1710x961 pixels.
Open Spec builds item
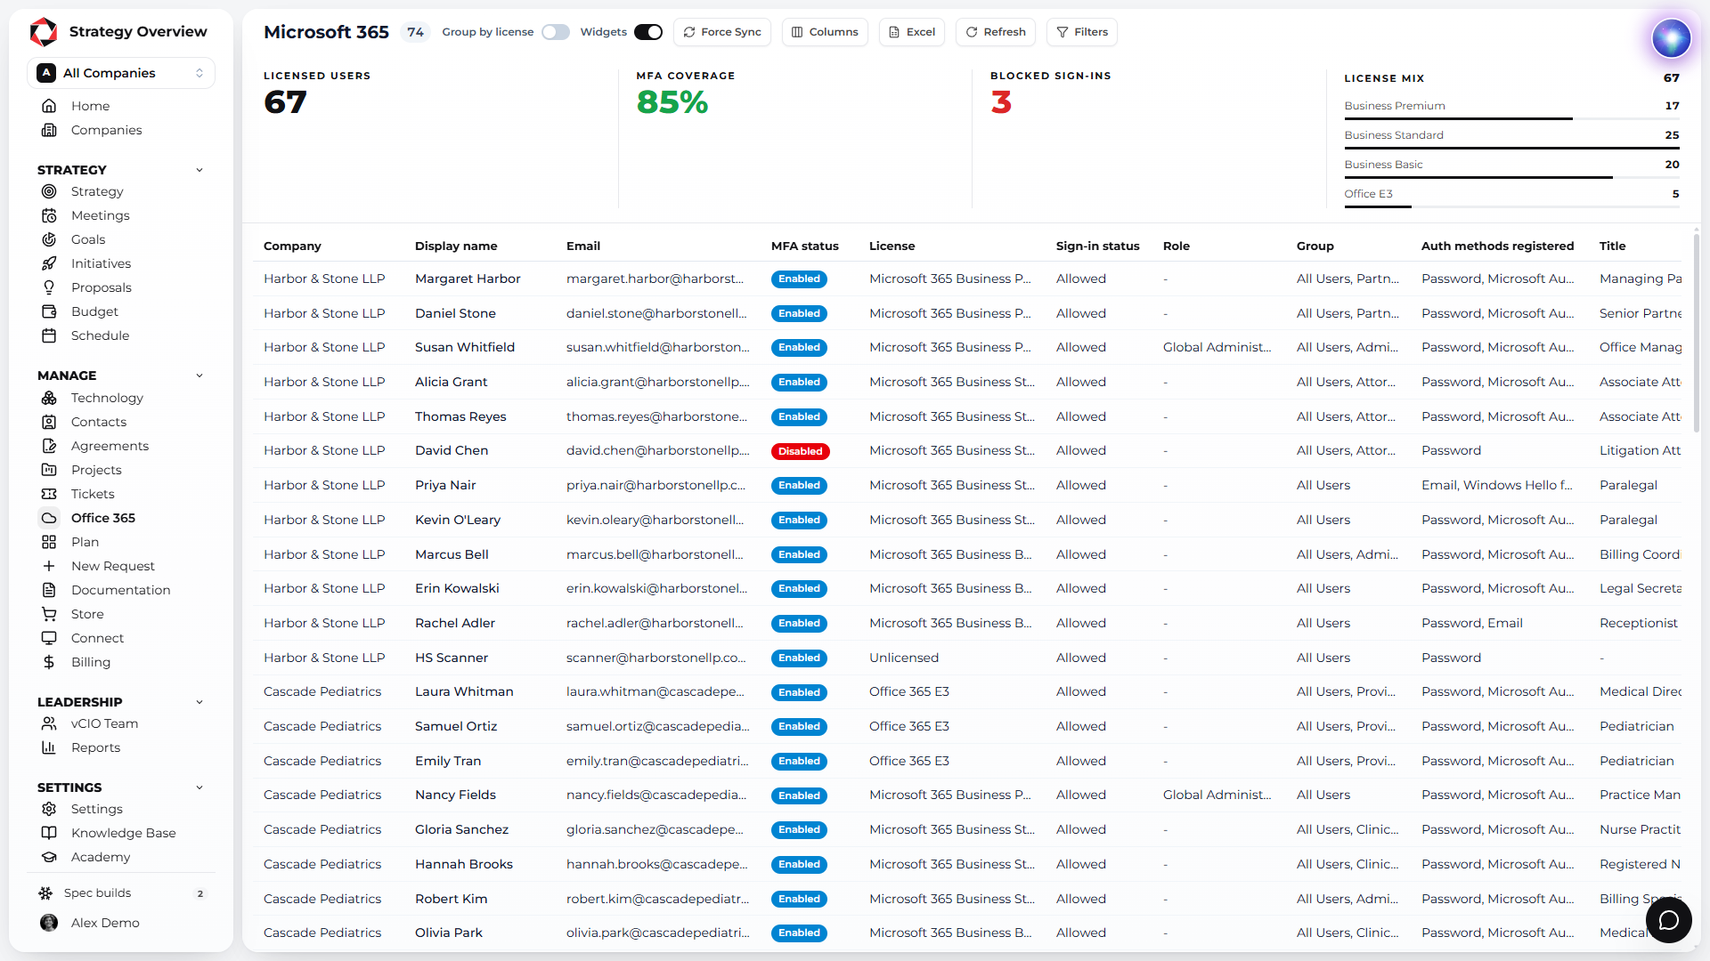121,893
